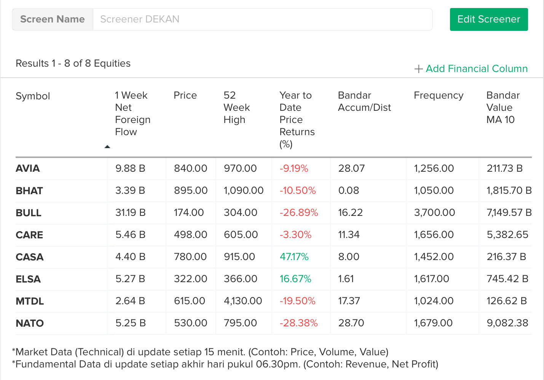
Task: Click the Edit Screener button
Action: [488, 19]
